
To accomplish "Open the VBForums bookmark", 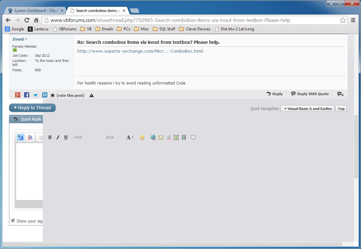I will point(64,29).
